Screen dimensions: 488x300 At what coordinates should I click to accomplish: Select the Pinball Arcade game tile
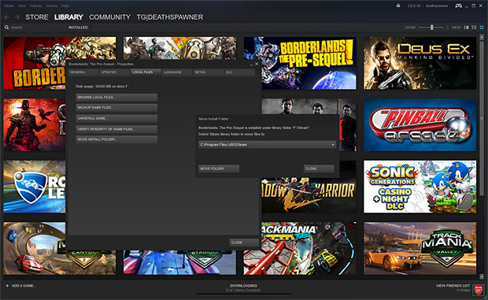tap(420, 125)
